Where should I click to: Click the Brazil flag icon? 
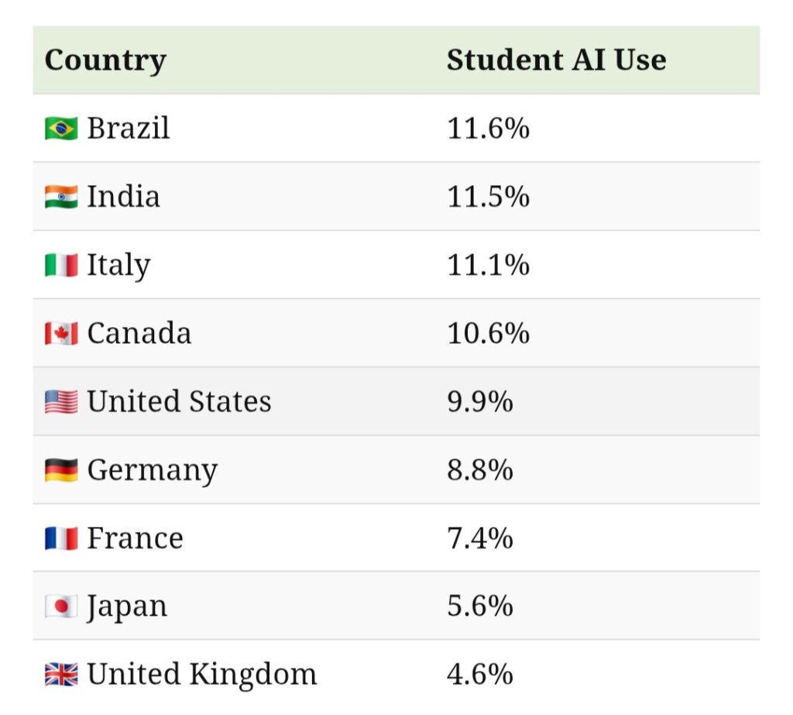click(61, 129)
